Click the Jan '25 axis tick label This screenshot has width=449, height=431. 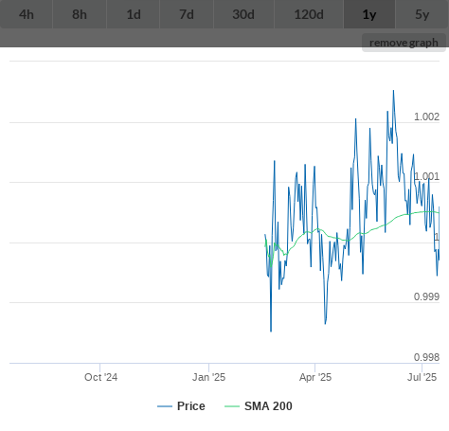click(x=208, y=377)
